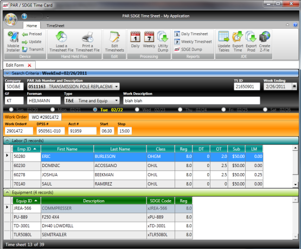
Task: Click the ribbon help icon at far right
Action: 296,25
